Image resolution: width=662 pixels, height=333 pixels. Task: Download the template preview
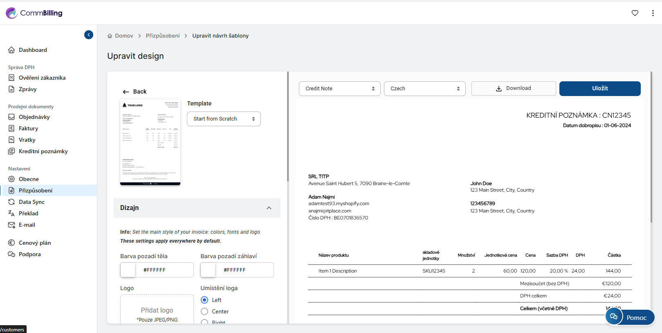click(513, 88)
